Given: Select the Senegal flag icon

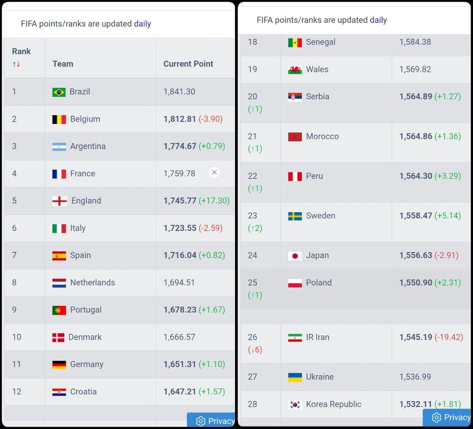Looking at the screenshot, I should click(294, 42).
